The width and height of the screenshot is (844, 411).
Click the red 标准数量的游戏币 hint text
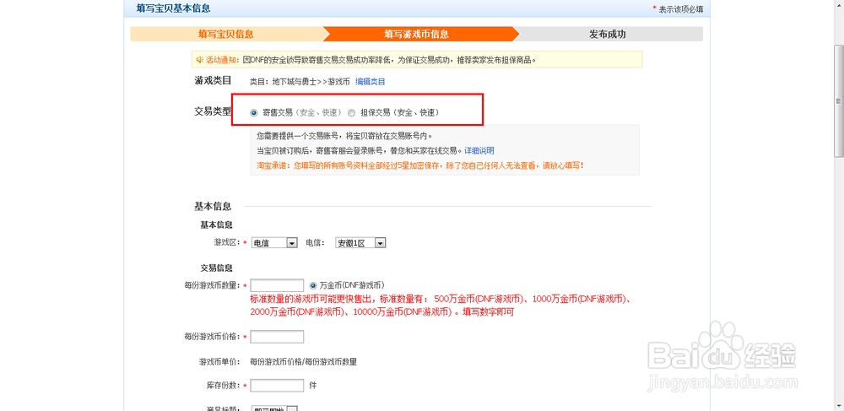tap(441, 305)
